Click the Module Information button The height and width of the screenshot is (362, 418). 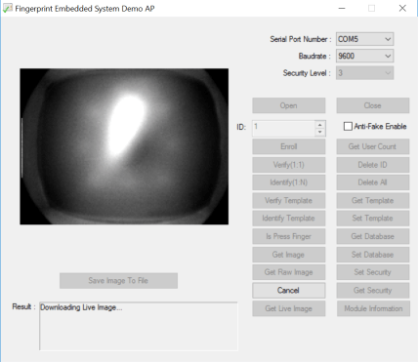373,308
